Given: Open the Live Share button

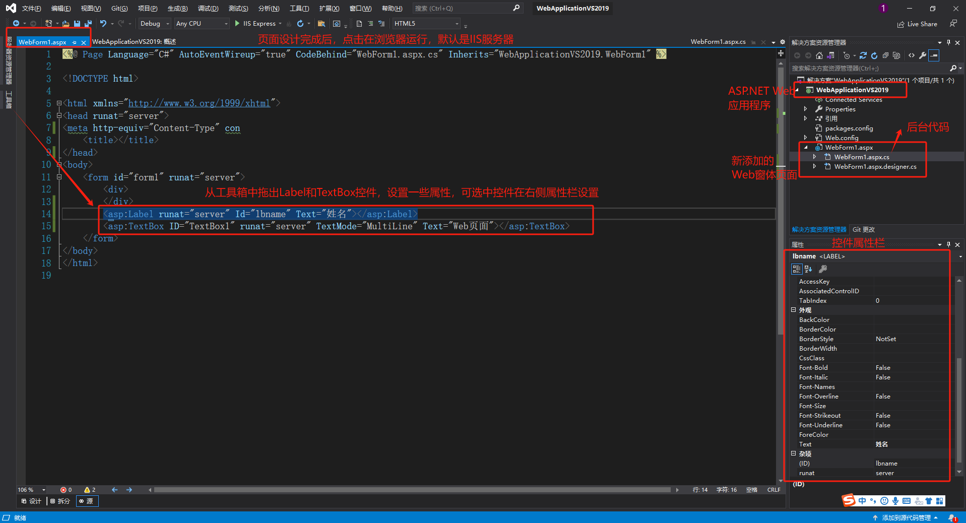Looking at the screenshot, I should tap(917, 24).
